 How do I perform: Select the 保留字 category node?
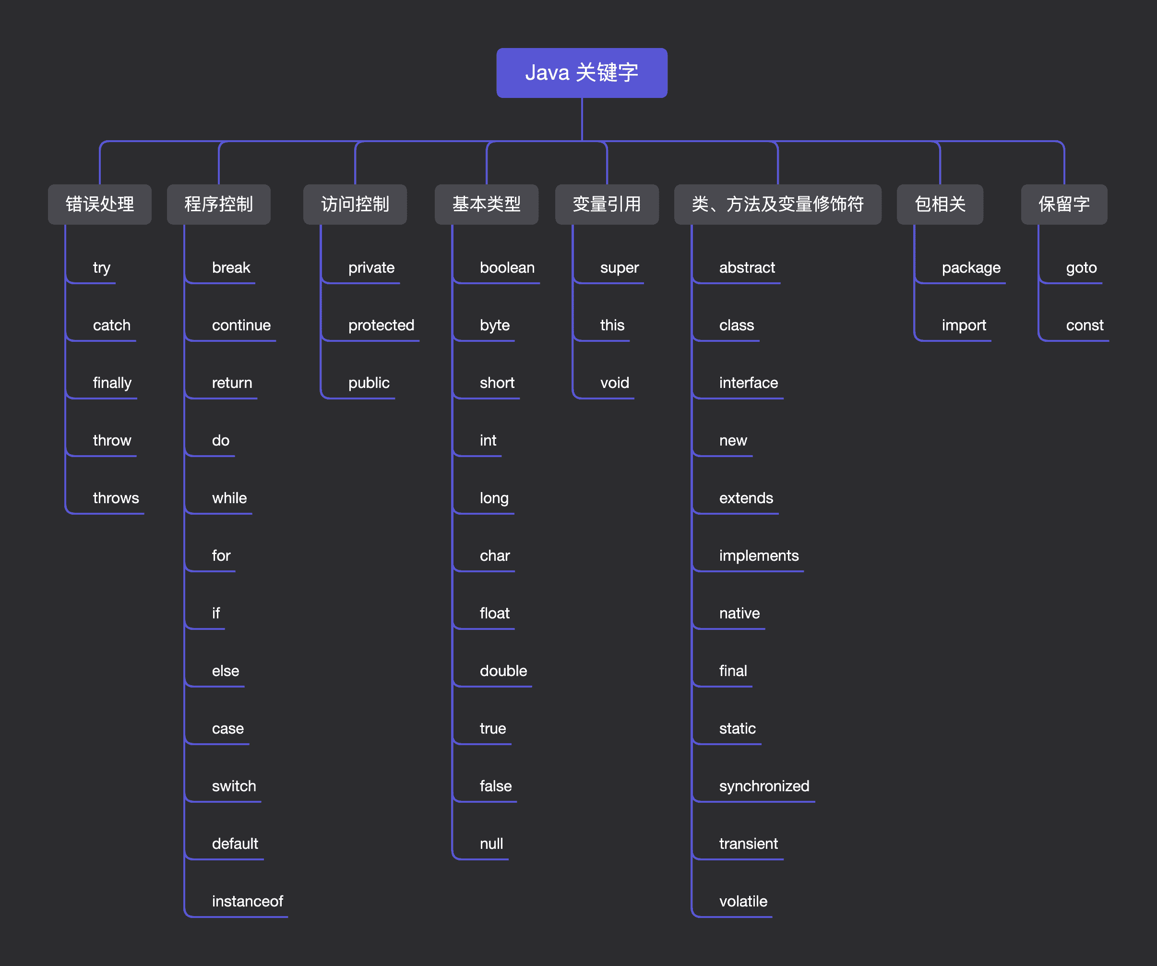click(x=1063, y=204)
